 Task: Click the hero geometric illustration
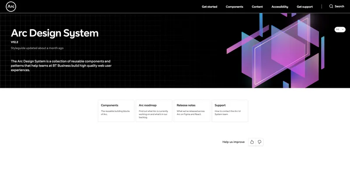276,50
